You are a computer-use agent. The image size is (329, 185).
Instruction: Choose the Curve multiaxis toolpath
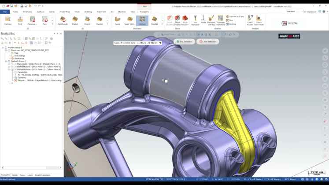click(x=117, y=20)
